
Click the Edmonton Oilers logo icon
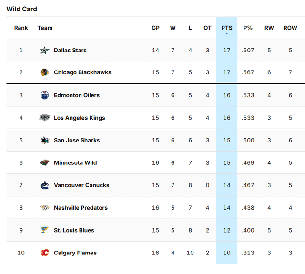[x=45, y=95]
